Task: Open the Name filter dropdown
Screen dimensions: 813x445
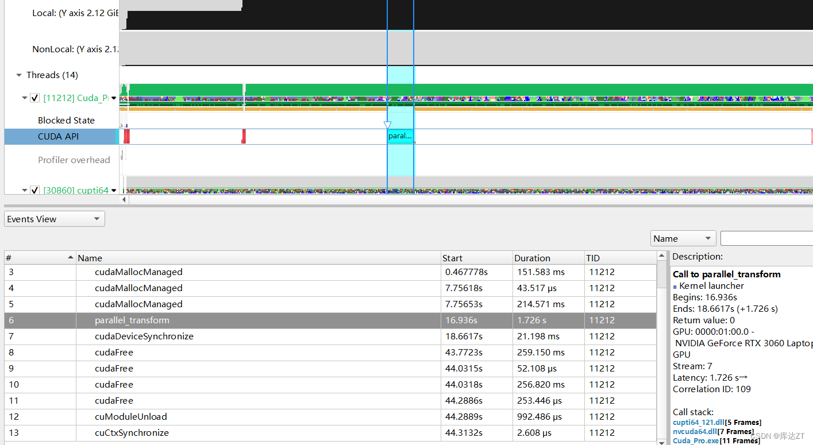Action: (683, 238)
